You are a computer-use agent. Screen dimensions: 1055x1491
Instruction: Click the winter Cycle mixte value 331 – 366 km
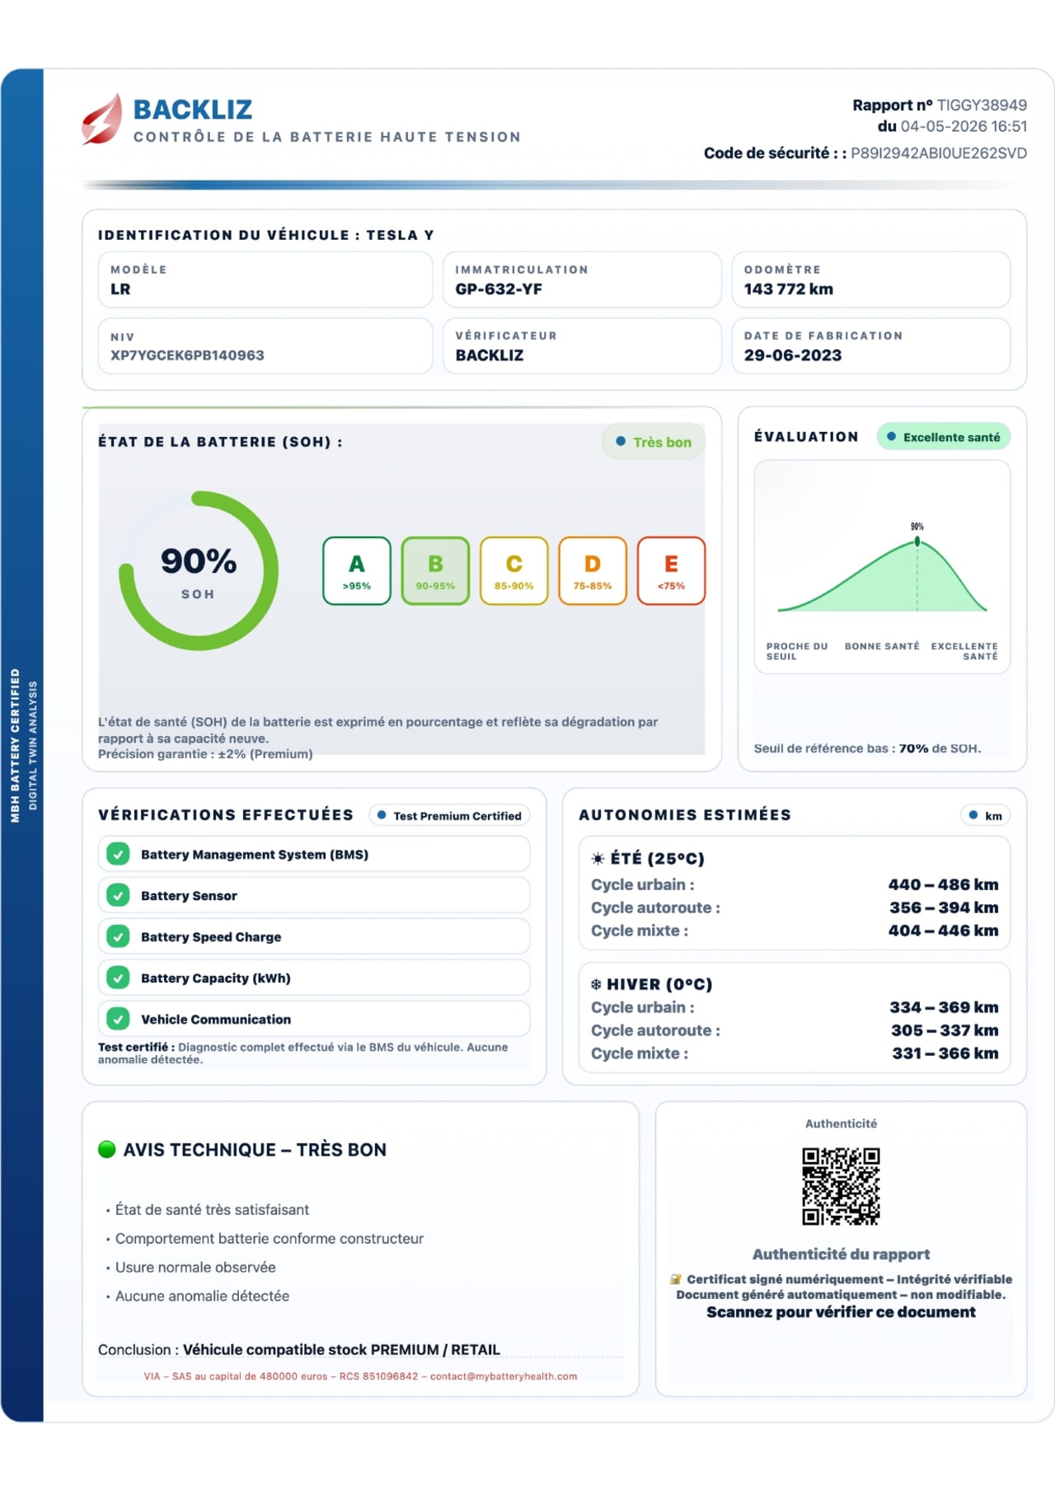(945, 1053)
